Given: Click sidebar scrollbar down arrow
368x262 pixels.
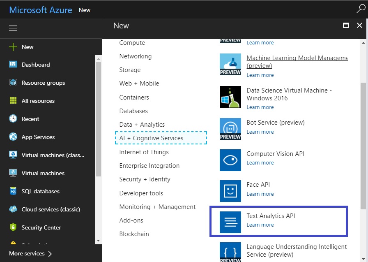Looking at the screenshot, I should (98, 241).
